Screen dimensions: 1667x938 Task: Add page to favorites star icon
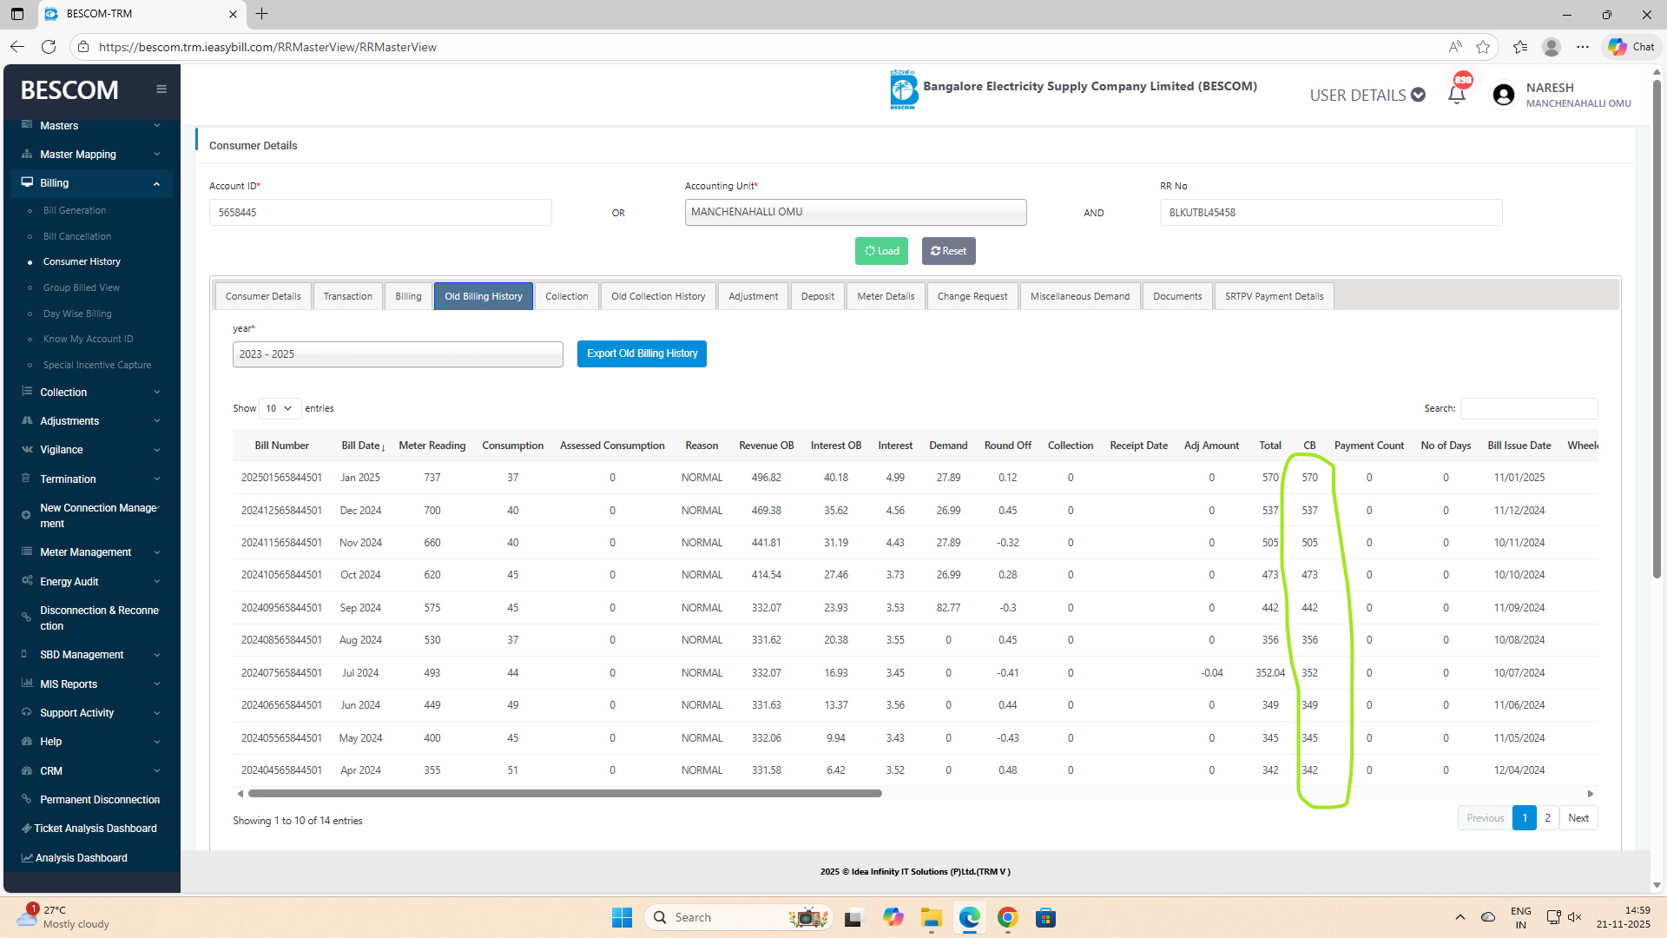[1483, 47]
